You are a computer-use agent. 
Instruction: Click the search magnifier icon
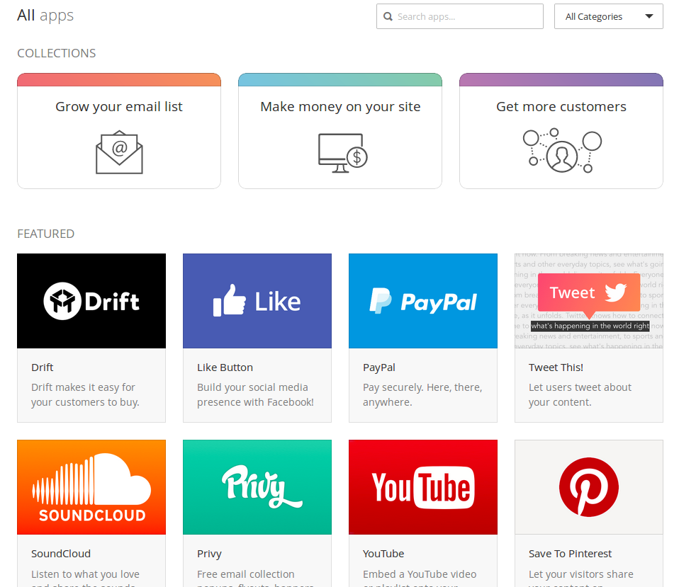point(388,16)
